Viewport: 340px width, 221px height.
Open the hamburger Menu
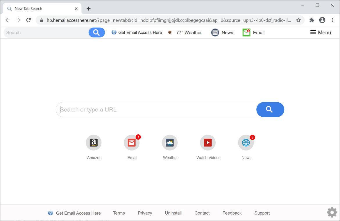(x=321, y=32)
